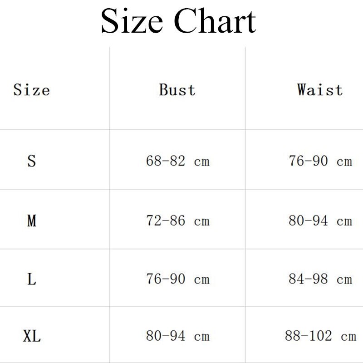Select the XL row bust 80-94 cm
Image resolution: width=363 pixels, height=363 pixels.
[178, 336]
